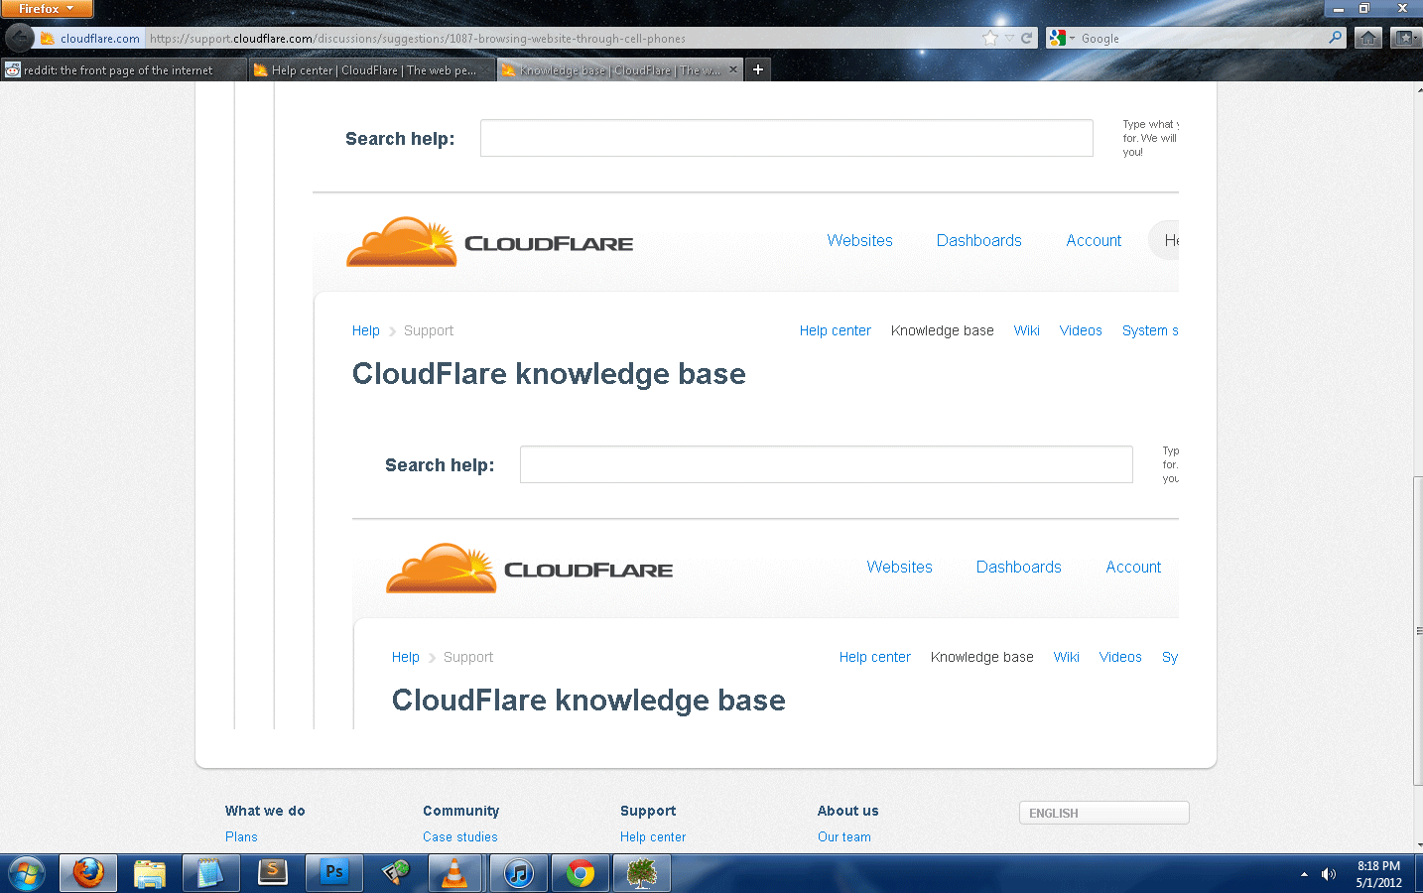Go back using the browser back arrow
Image resolution: width=1423 pixels, height=893 pixels.
(20, 38)
